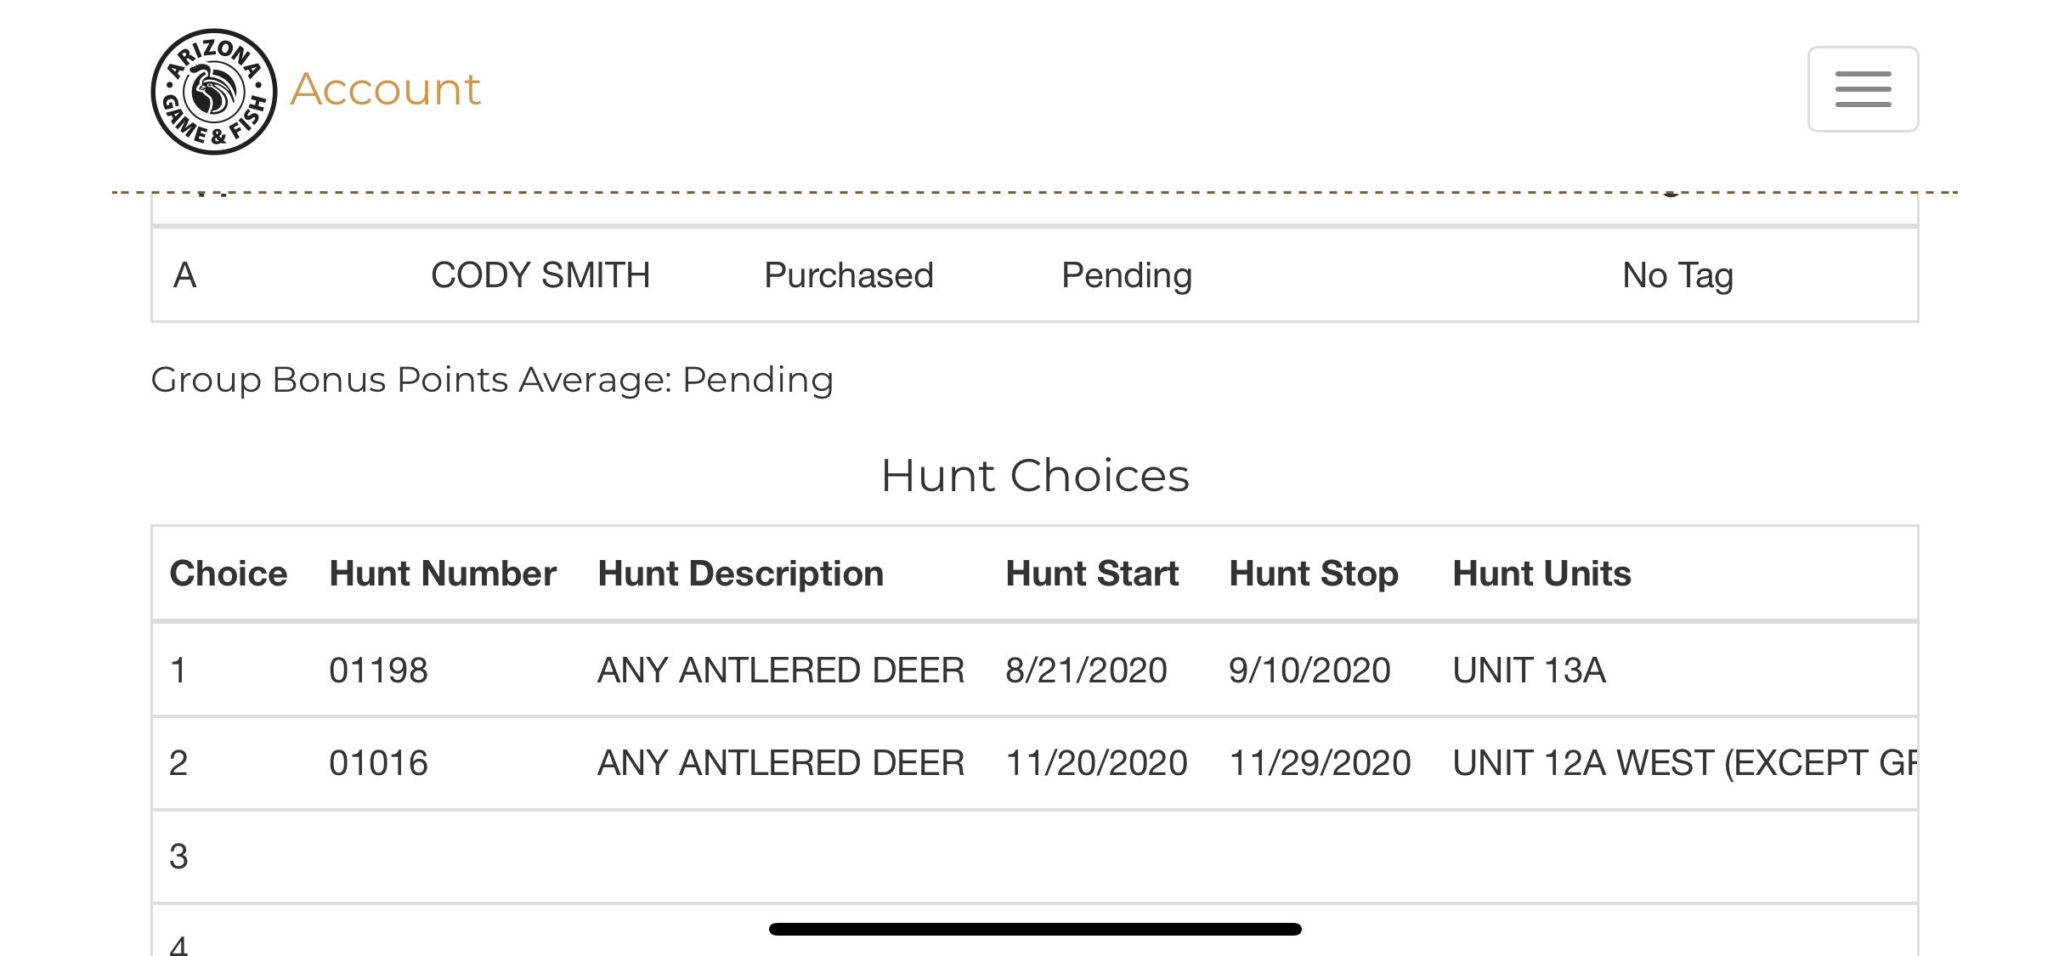Click the No Tag result cell
The width and height of the screenshot is (2070, 956).
1677,275
